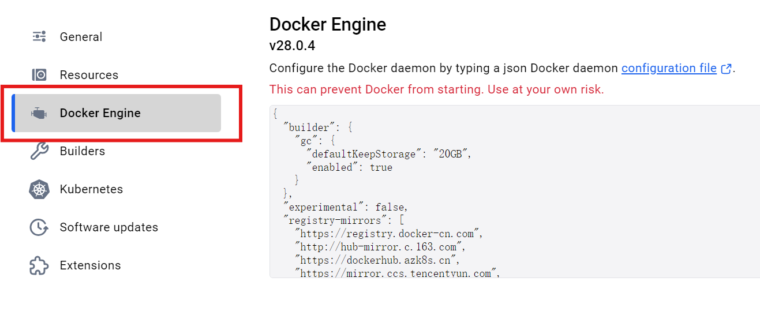Follow the configuration file link
760x315 pixels.
pyautogui.click(x=669, y=68)
